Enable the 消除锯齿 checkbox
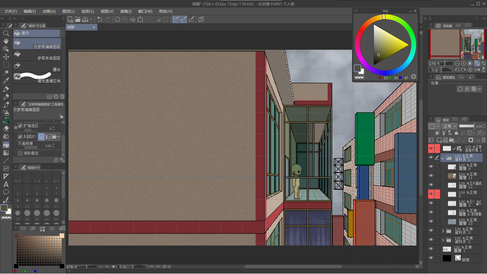 [20, 153]
